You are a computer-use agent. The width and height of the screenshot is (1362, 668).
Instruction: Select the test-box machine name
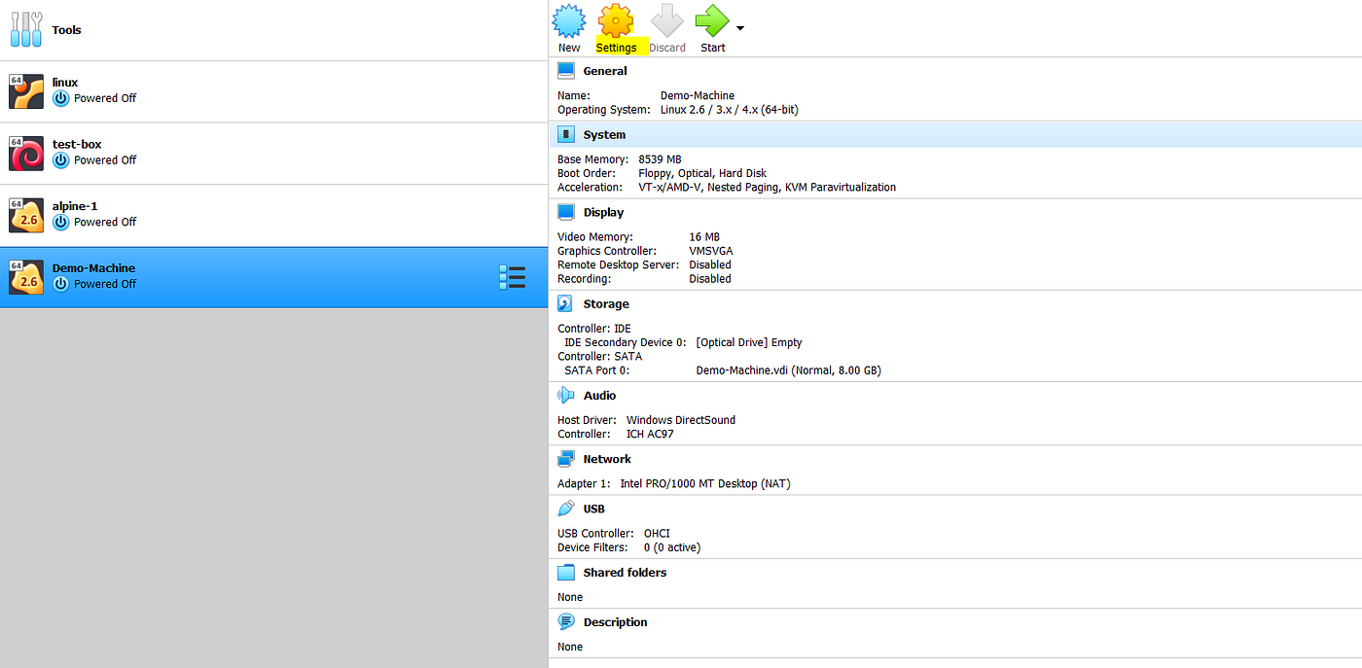77,145
